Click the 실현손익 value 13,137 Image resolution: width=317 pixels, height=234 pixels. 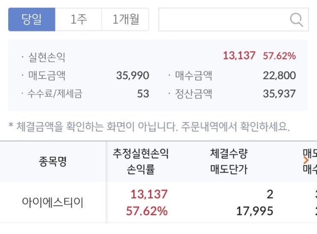239,56
